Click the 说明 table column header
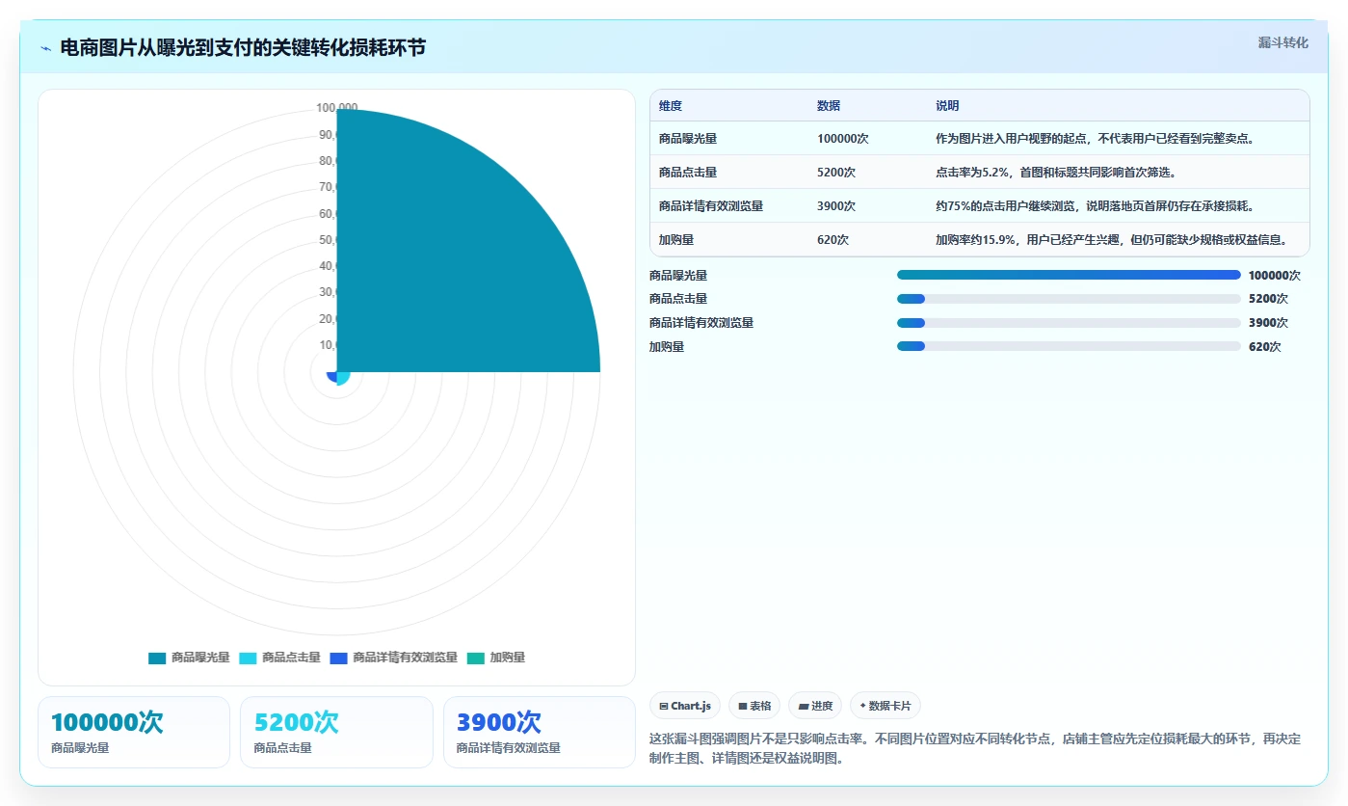The image size is (1348, 806). tap(947, 106)
